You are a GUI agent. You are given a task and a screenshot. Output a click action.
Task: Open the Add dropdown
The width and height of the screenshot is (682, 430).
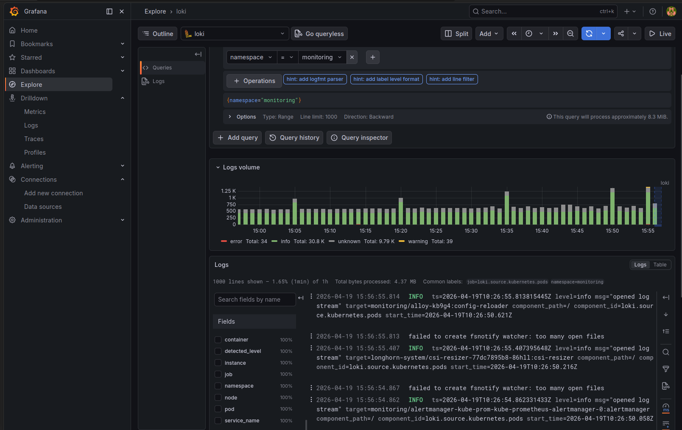point(489,33)
